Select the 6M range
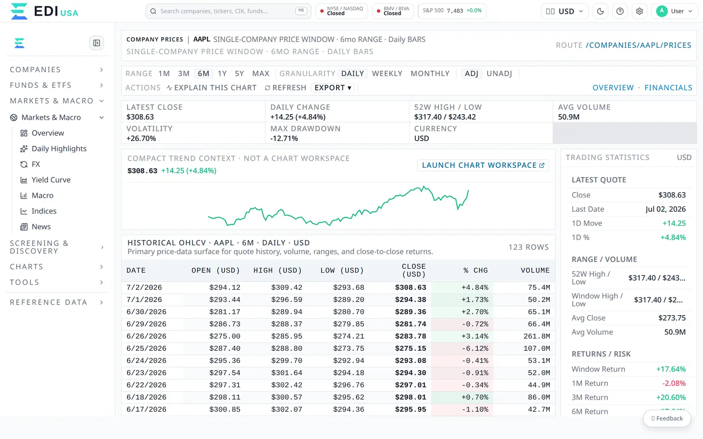This screenshot has width=703, height=439. tap(204, 74)
